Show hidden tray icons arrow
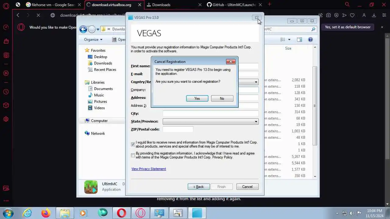Image resolution: width=390 pixels, height=219 pixels. point(337,213)
